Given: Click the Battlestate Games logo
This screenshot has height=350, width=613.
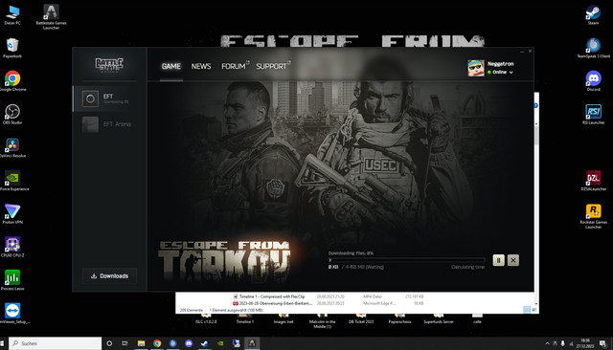Looking at the screenshot, I should pos(109,64).
